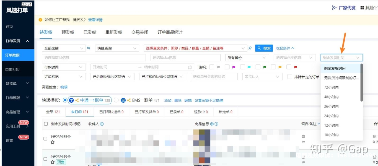Viewport: 378px width, 166px height.
Task: Tick the purple flag checkbox
Action: pyautogui.click(x=227, y=67)
